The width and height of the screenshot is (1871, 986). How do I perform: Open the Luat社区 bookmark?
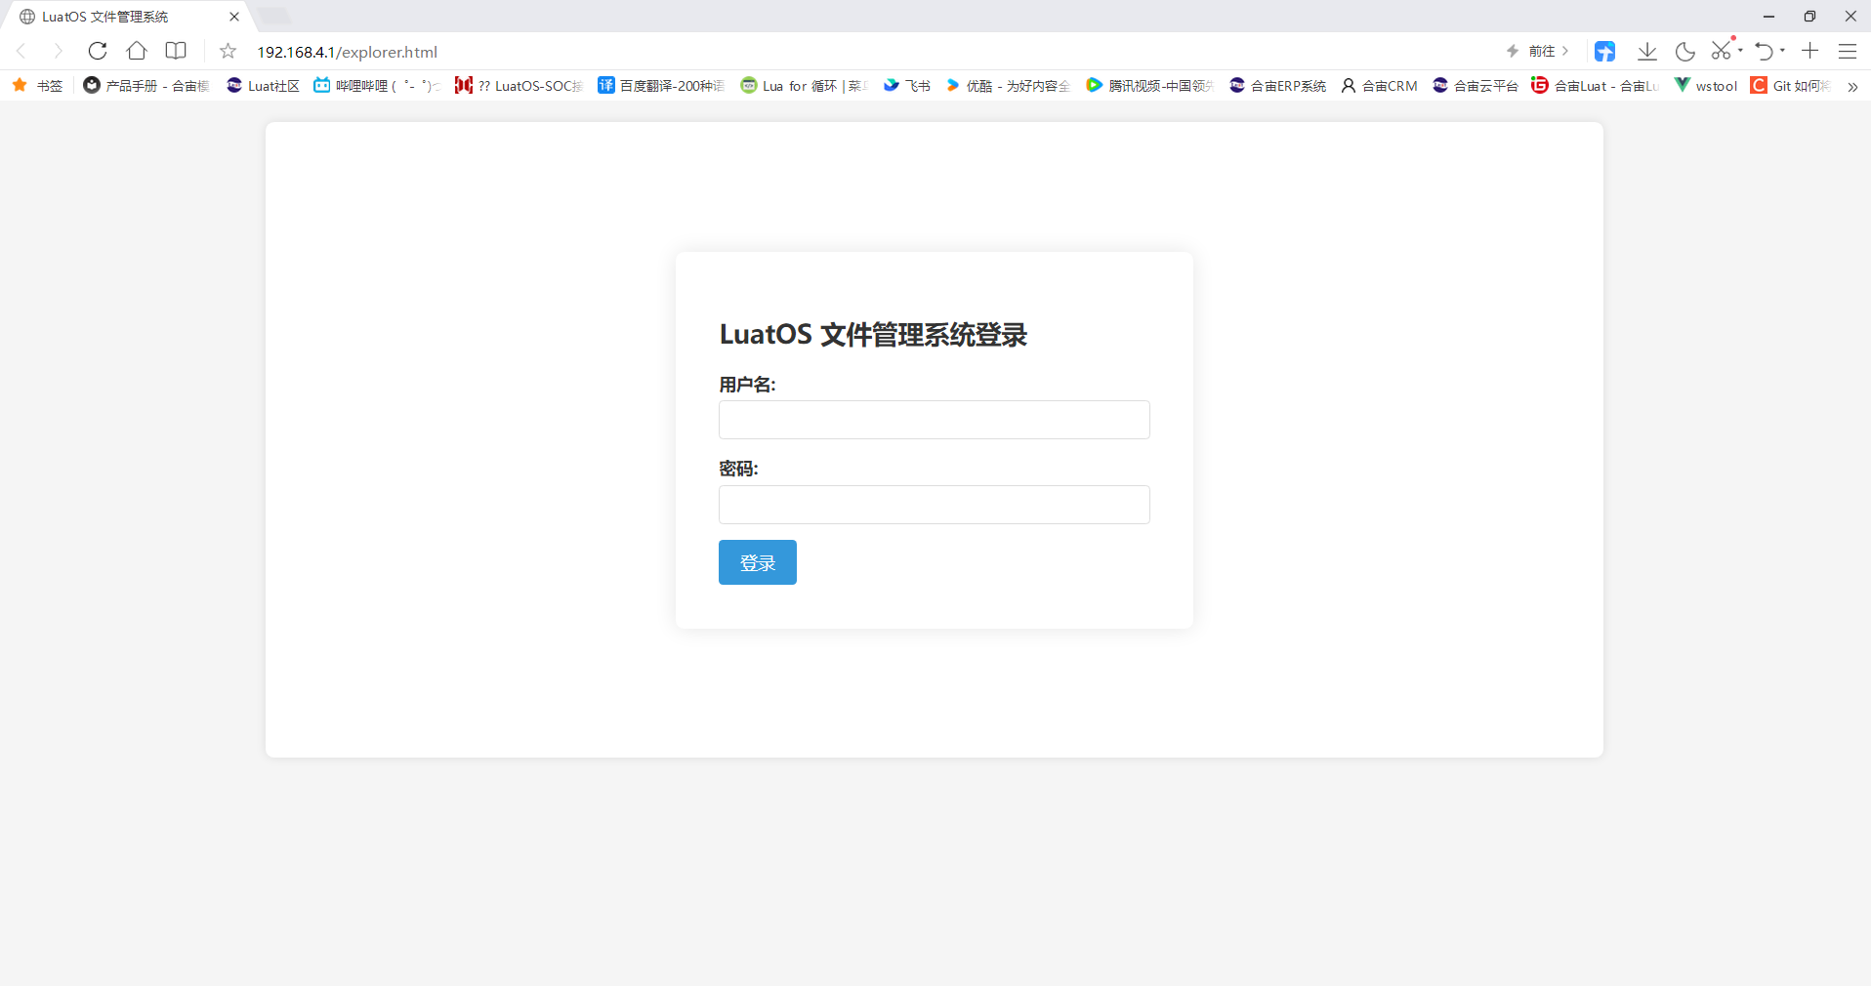pos(263,86)
